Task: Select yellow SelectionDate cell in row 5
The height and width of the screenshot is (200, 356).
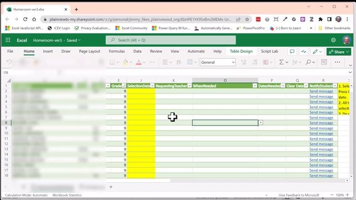Action: (141, 107)
